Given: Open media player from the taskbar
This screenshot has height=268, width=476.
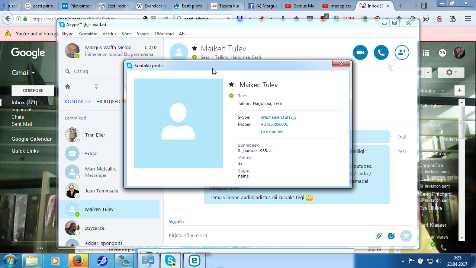Looking at the screenshot, I should click(x=55, y=261).
